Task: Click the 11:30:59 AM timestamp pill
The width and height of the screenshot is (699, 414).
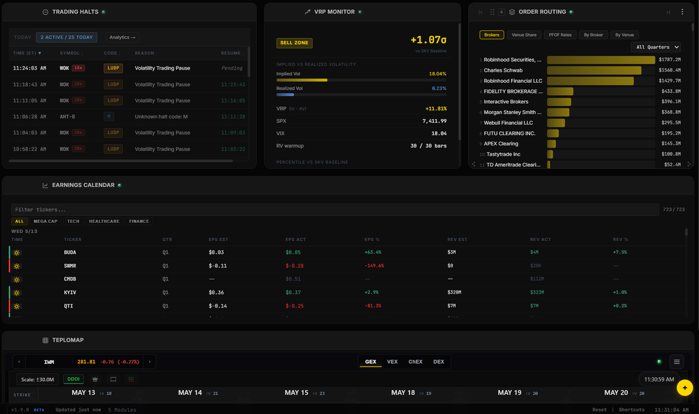Action: pyautogui.click(x=659, y=380)
